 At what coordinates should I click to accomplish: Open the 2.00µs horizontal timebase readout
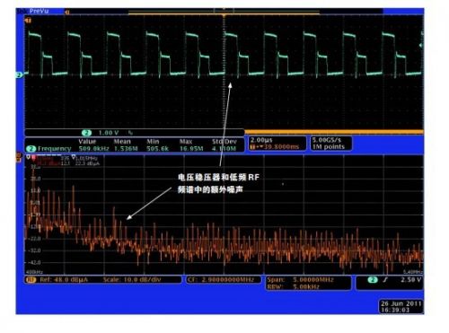pos(277,144)
